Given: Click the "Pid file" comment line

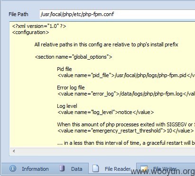Looking at the screenshot, I should pyautogui.click(x=65, y=69).
